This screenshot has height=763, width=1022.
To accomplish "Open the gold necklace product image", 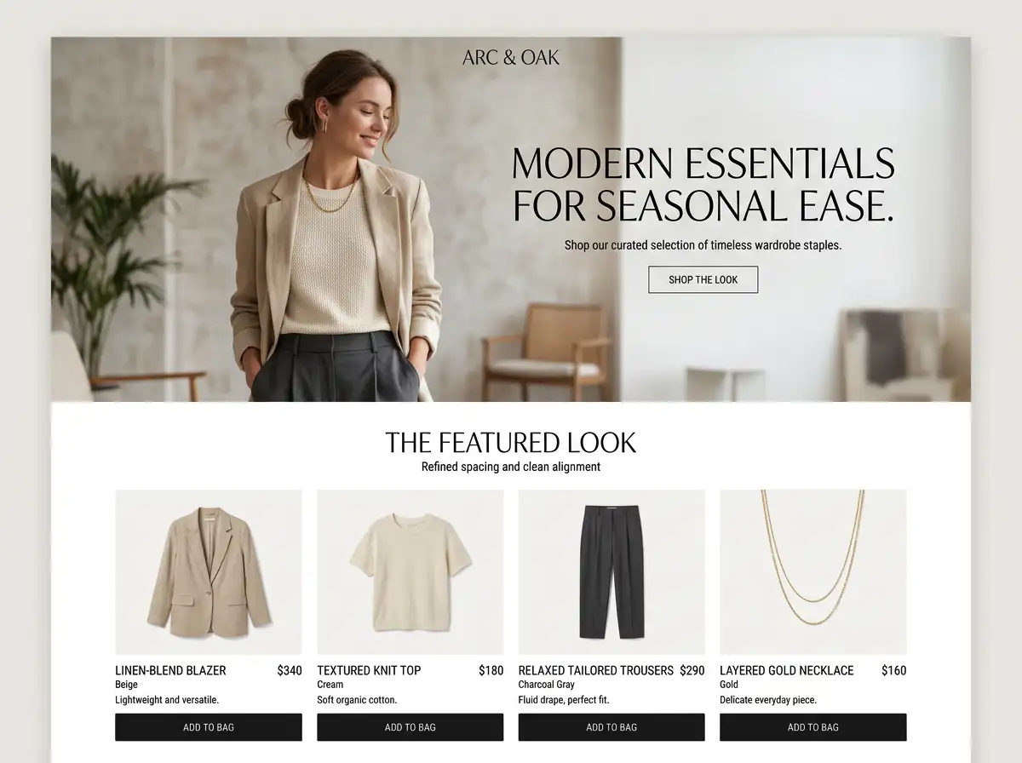I will click(813, 571).
